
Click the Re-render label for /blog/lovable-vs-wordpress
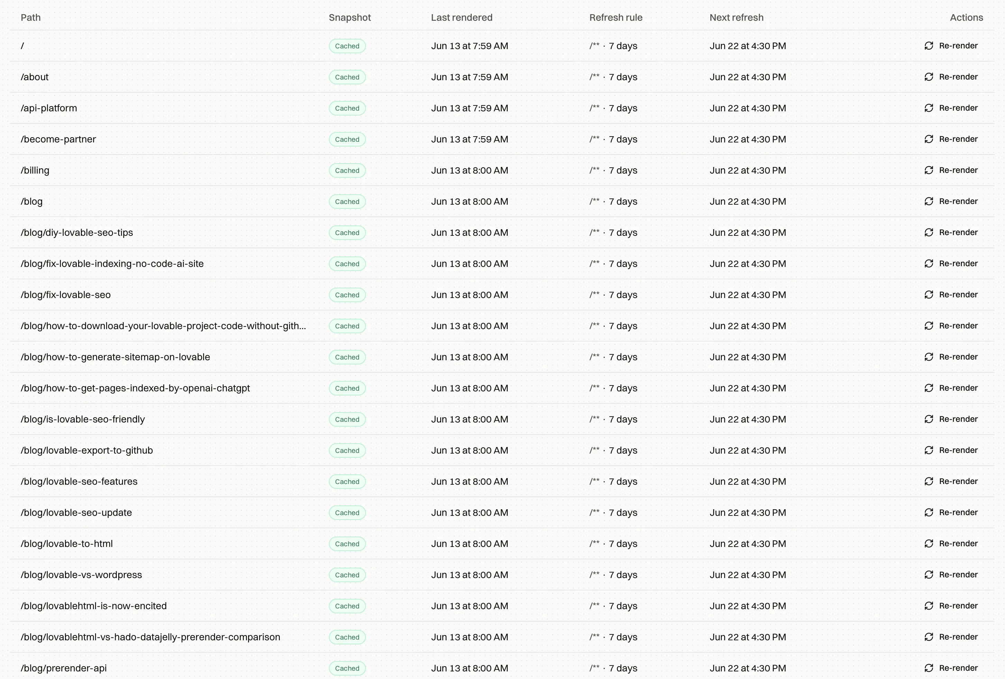pos(958,575)
